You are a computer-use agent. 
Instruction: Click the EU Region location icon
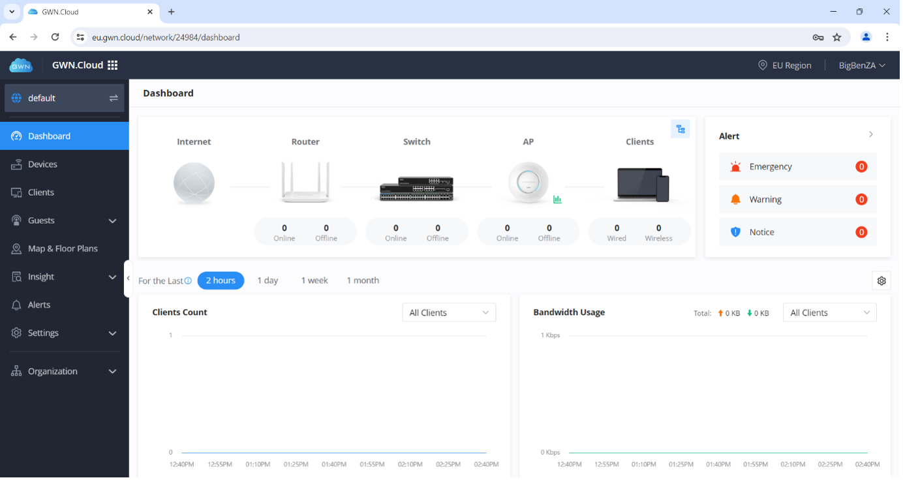pyautogui.click(x=762, y=65)
